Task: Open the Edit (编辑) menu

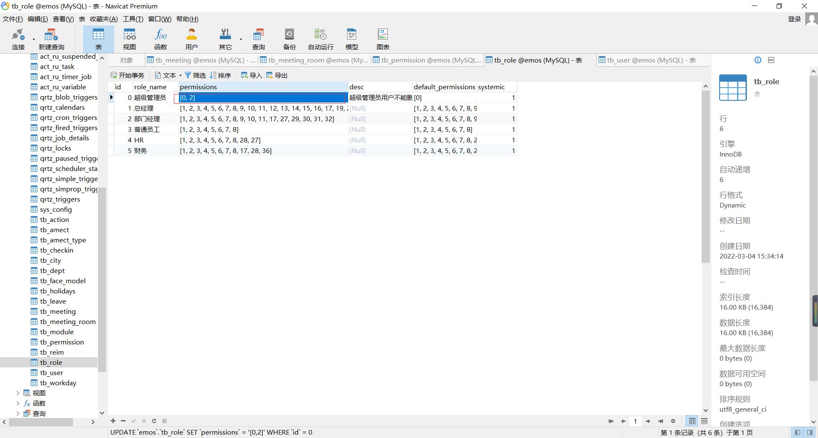Action: click(x=38, y=19)
